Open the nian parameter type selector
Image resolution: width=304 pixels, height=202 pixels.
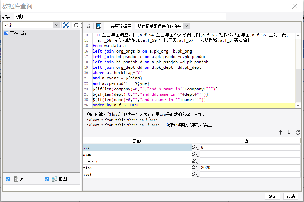coord(195,168)
